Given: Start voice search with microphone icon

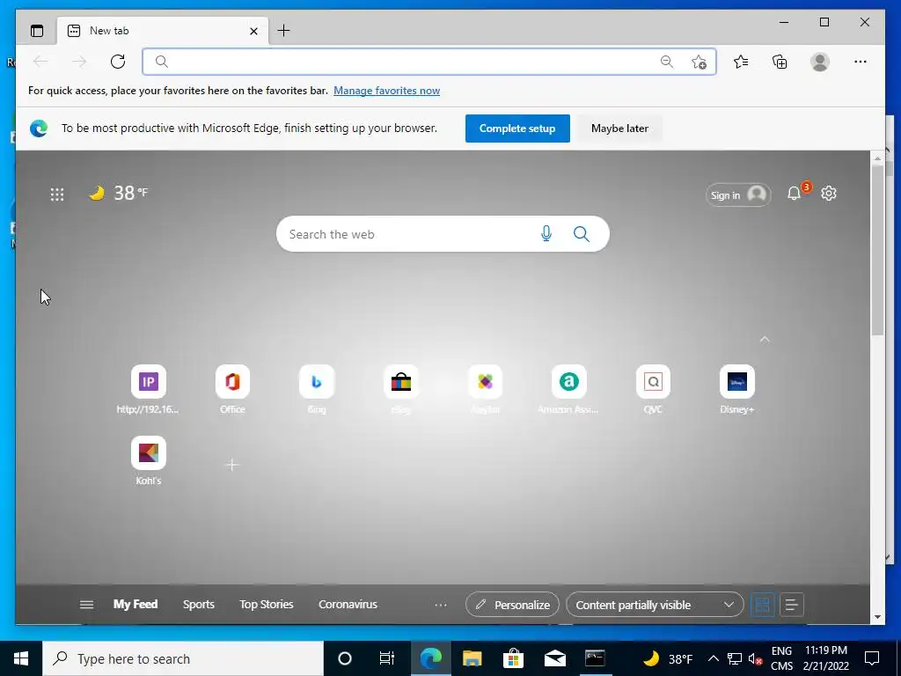Looking at the screenshot, I should (546, 233).
